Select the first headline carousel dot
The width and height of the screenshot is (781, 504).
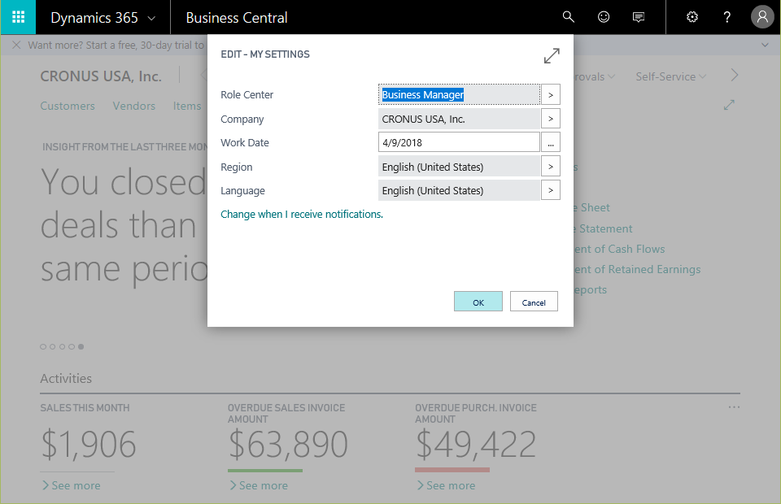pos(43,347)
